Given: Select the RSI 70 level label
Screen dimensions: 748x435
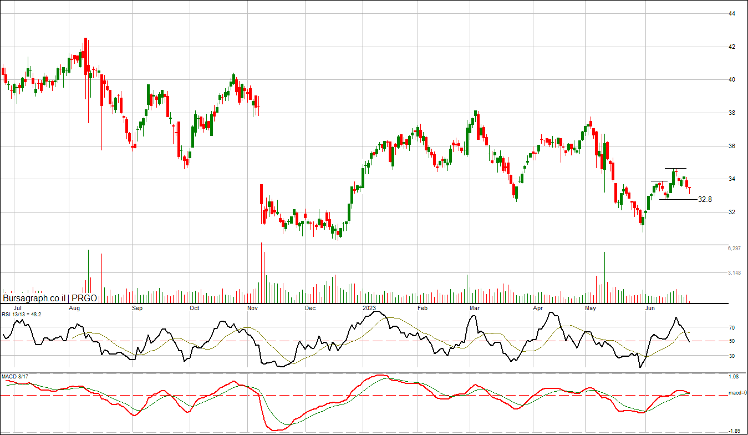Looking at the screenshot, I should pos(732,328).
